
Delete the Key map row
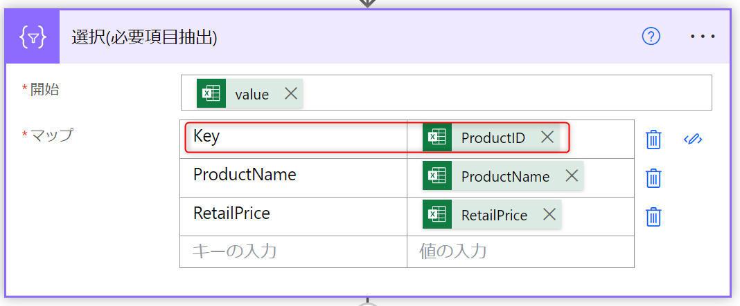pos(653,140)
